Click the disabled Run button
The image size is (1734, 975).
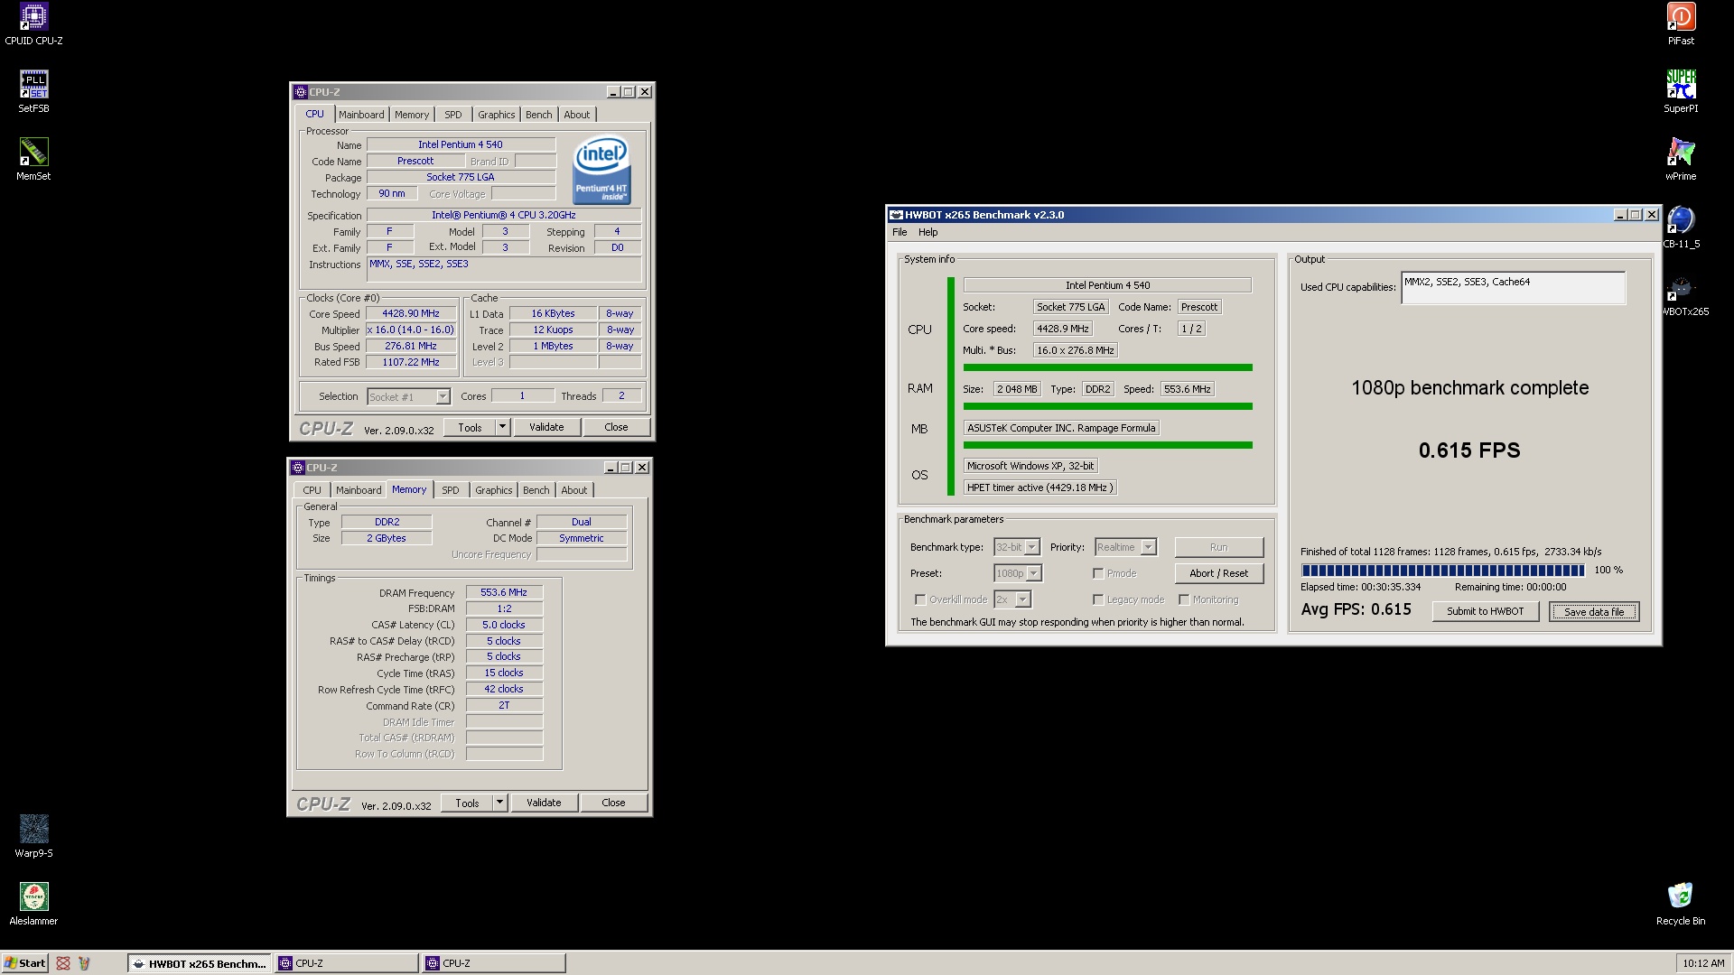click(x=1218, y=547)
